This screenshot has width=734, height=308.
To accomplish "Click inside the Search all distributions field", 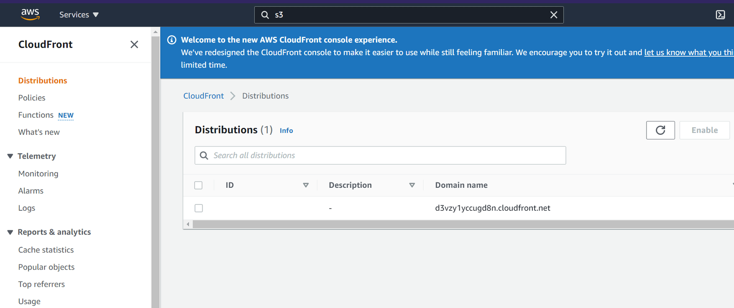I will pos(376,155).
